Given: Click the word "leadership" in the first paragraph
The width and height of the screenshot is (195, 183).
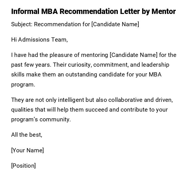Looking at the screenshot, I should tap(155, 65).
